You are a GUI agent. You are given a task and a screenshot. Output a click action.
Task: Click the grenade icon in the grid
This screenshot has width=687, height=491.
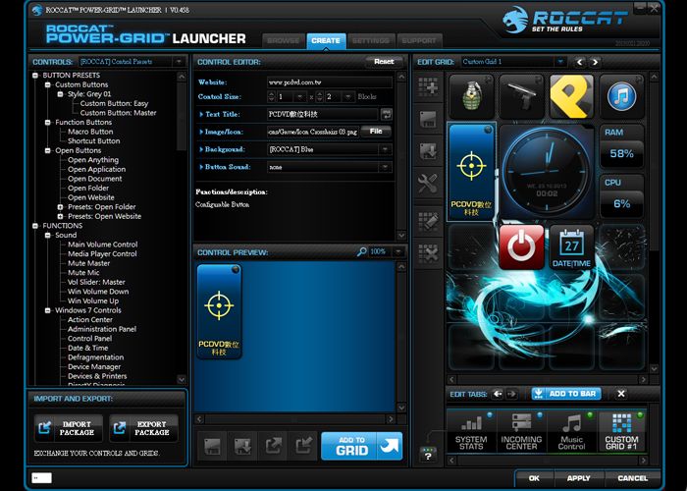tap(473, 96)
